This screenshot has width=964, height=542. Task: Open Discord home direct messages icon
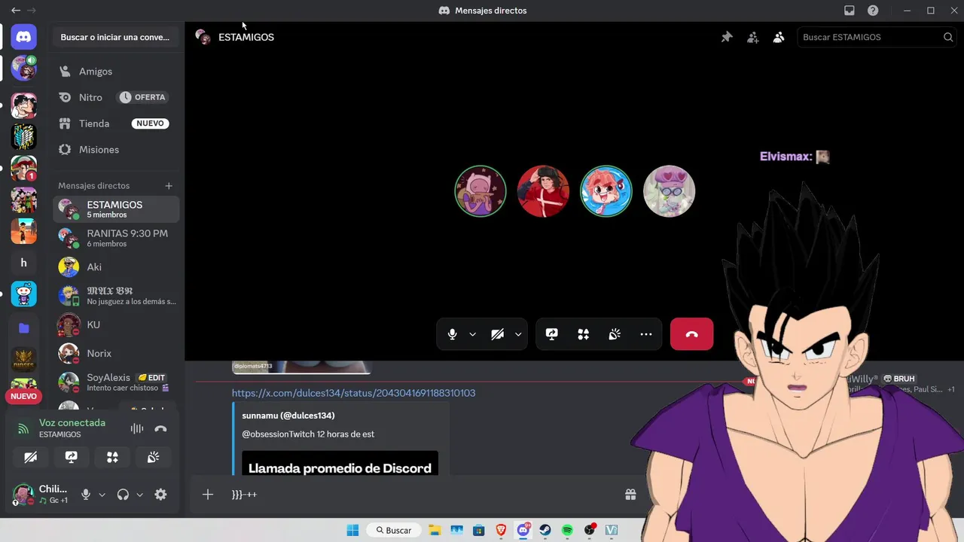tap(23, 37)
